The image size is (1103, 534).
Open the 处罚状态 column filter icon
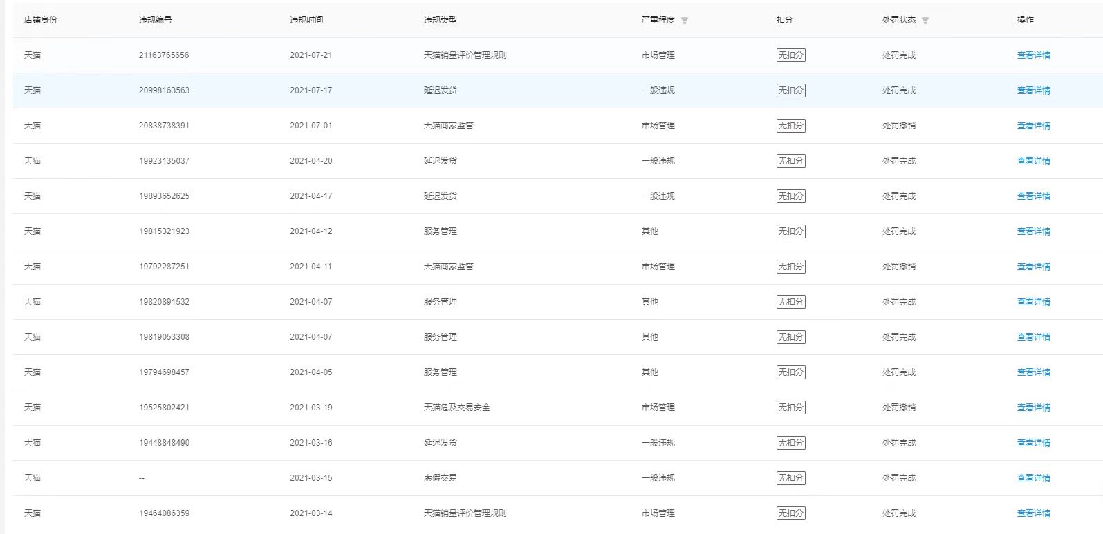[x=925, y=21]
